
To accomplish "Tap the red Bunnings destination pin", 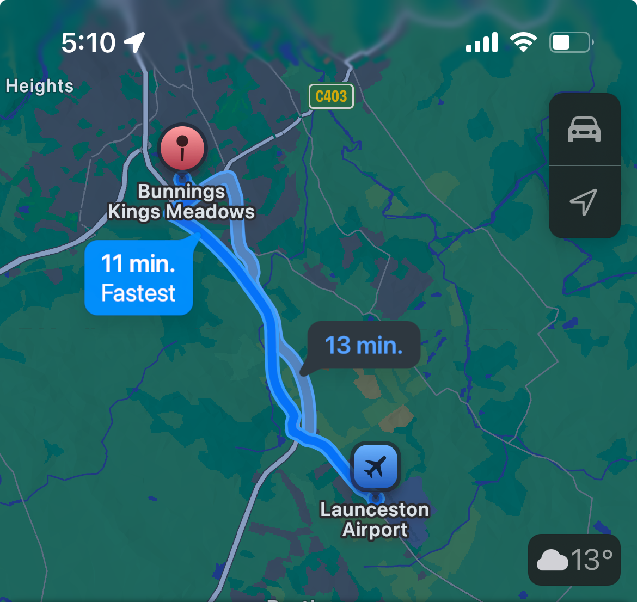I will [182, 148].
